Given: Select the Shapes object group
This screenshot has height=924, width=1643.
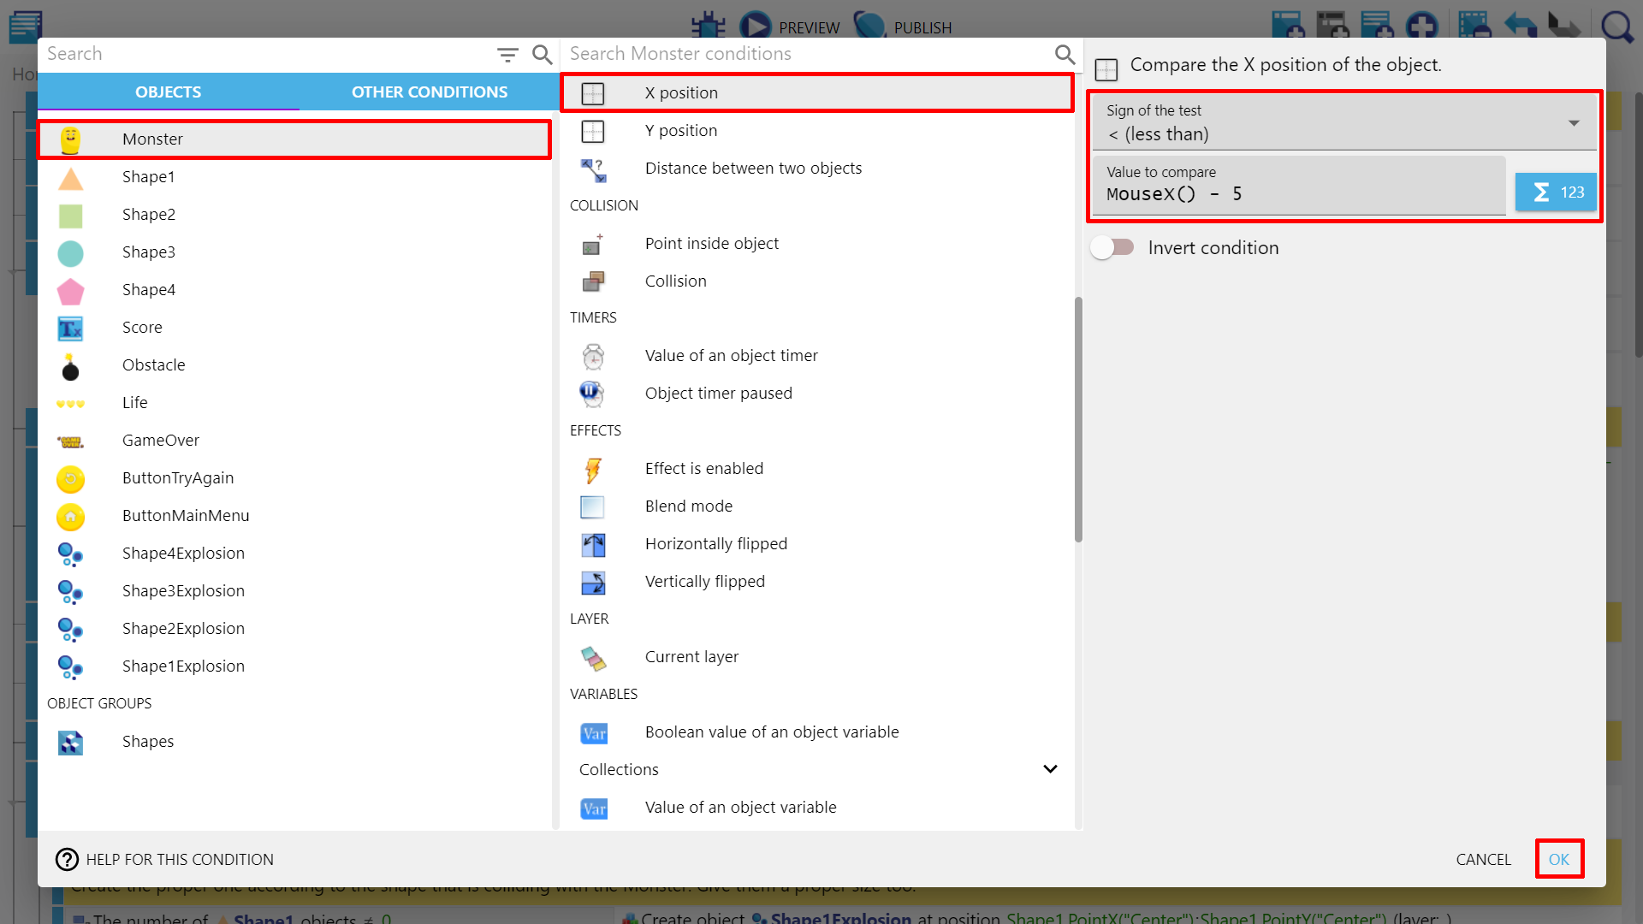Looking at the screenshot, I should [x=148, y=742].
